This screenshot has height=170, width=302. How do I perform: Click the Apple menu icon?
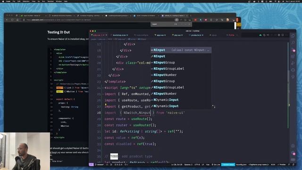click(3, 1)
